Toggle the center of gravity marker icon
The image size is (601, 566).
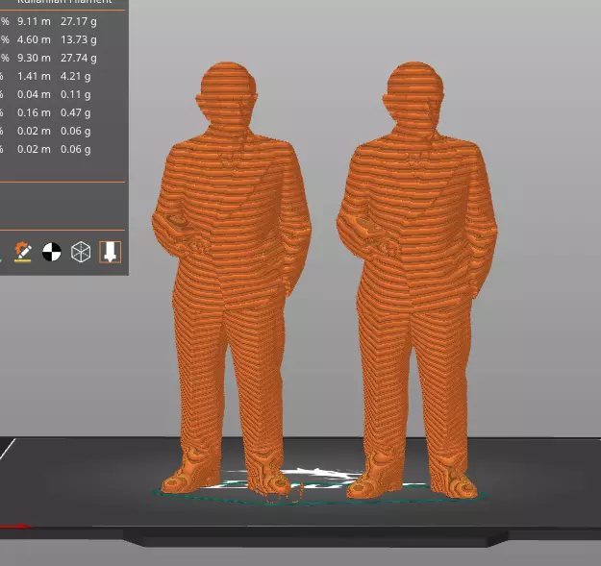pyautogui.click(x=51, y=252)
